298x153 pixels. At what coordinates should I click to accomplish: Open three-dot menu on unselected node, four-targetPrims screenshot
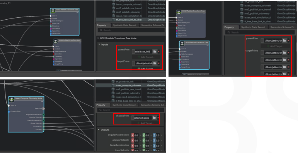point(204,14)
